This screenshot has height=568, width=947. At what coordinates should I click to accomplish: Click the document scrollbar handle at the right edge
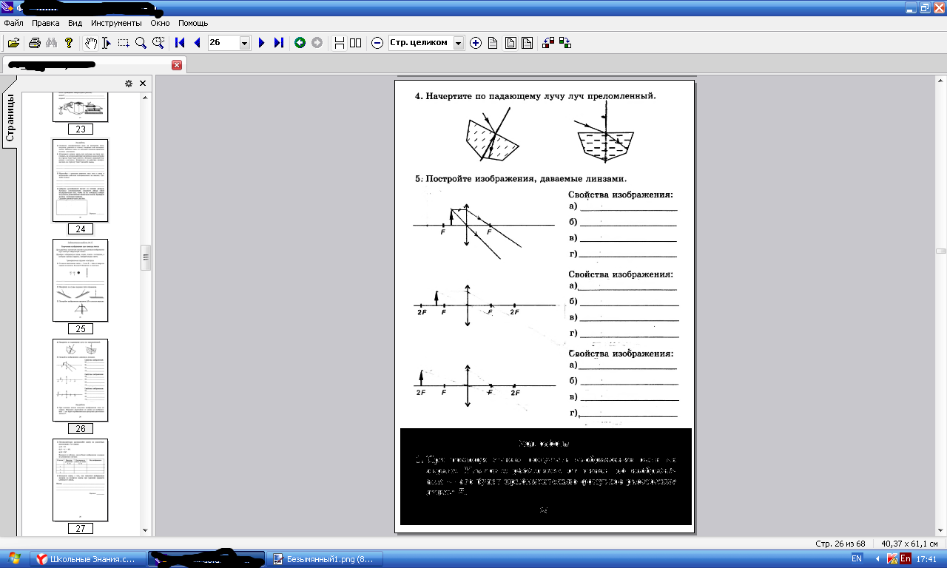point(941,251)
